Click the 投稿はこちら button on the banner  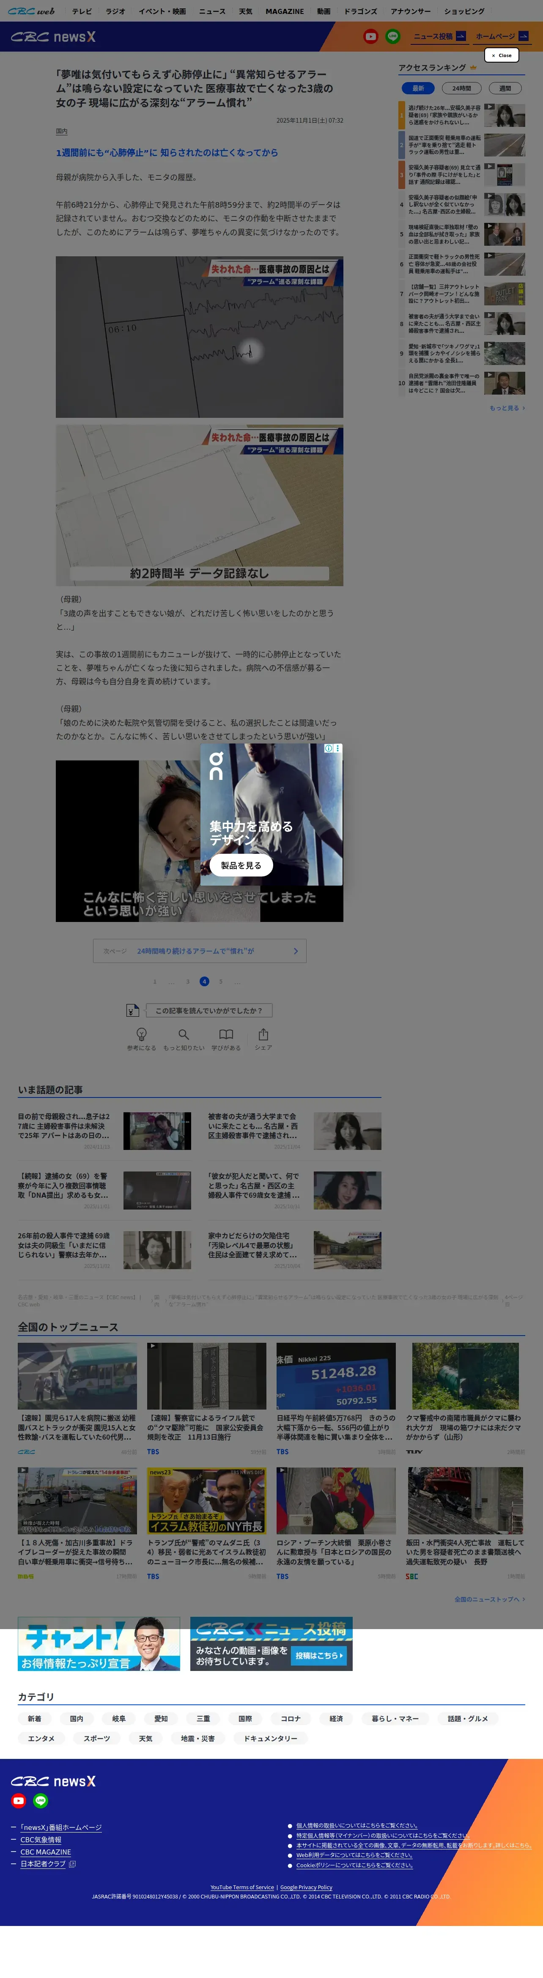point(319,1655)
